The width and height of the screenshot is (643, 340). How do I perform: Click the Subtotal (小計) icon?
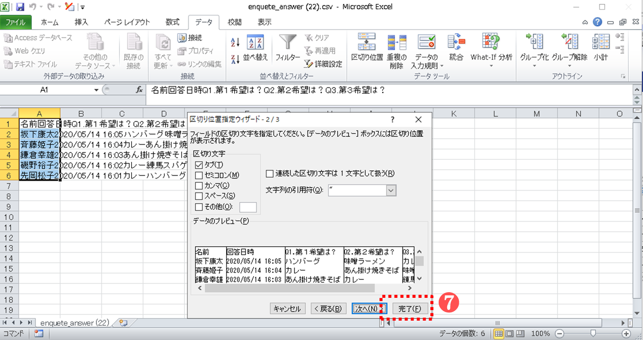point(600,42)
